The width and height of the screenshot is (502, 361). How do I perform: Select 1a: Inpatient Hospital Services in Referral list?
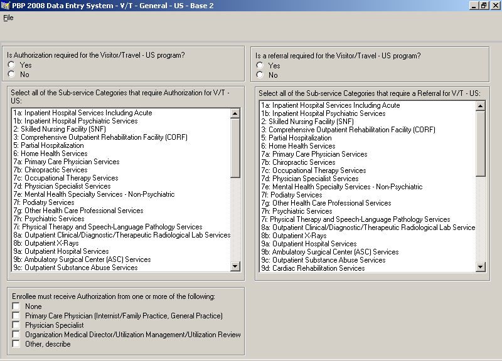pos(368,105)
